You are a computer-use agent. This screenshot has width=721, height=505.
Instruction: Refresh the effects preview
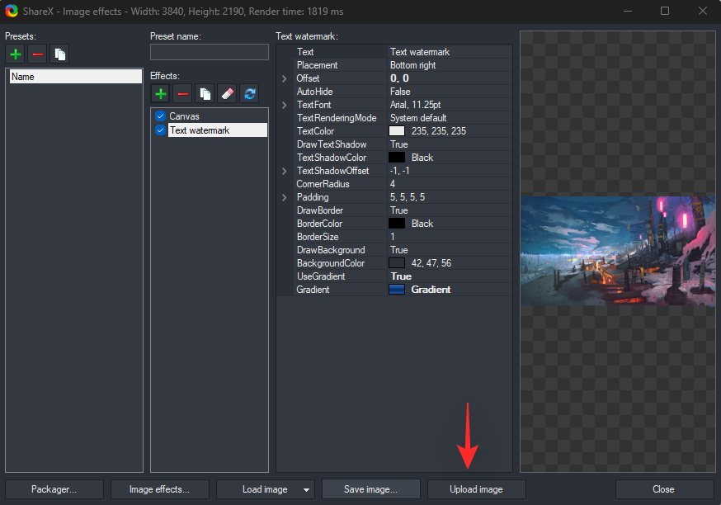click(249, 93)
